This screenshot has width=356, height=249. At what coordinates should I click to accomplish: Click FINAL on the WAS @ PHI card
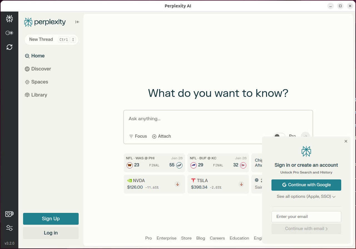154,165
